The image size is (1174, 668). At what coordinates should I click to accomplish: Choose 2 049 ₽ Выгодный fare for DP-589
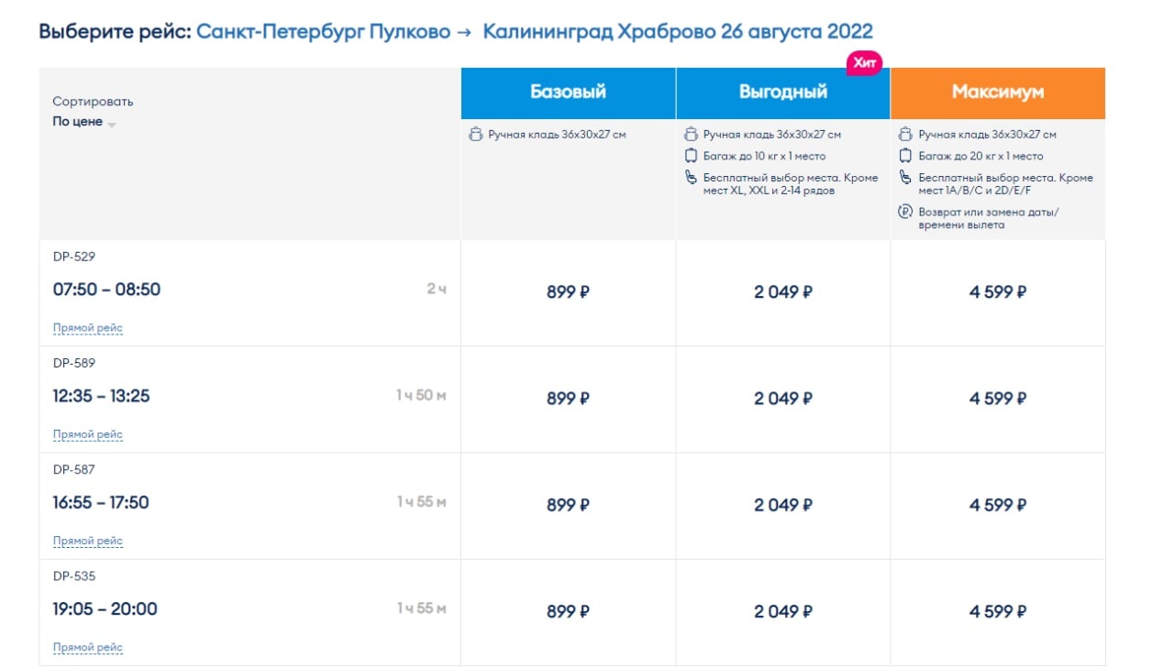782,399
